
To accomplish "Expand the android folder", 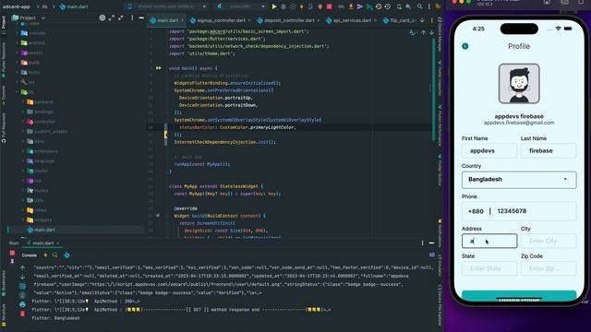I will click(18, 43).
